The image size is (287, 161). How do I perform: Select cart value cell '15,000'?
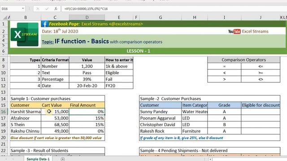(x=55, y=112)
